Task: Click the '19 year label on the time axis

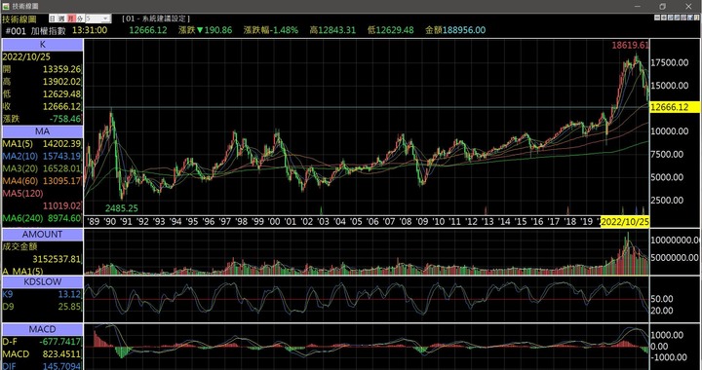Action: click(x=587, y=222)
